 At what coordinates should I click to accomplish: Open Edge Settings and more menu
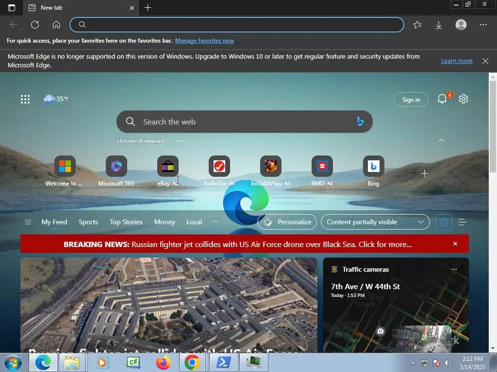(483, 25)
